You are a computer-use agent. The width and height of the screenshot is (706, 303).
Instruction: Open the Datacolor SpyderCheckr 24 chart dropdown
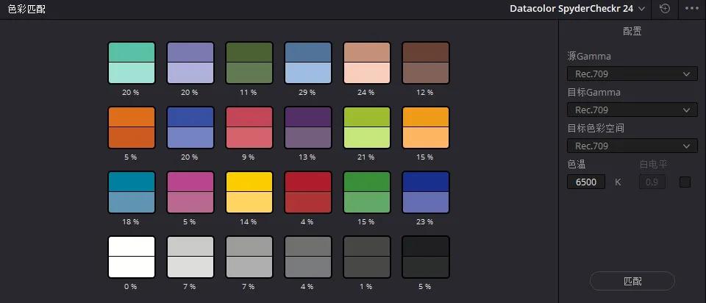[577, 9]
